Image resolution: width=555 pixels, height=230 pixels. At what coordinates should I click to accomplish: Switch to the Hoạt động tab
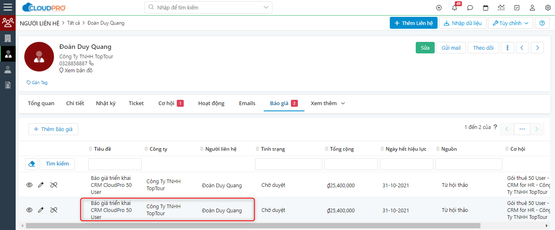[211, 103]
